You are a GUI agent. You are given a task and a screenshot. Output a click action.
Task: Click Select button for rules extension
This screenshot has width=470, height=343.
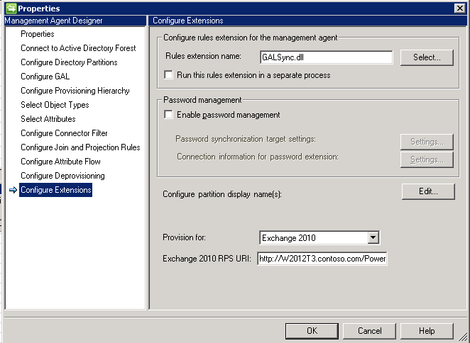pyautogui.click(x=427, y=57)
